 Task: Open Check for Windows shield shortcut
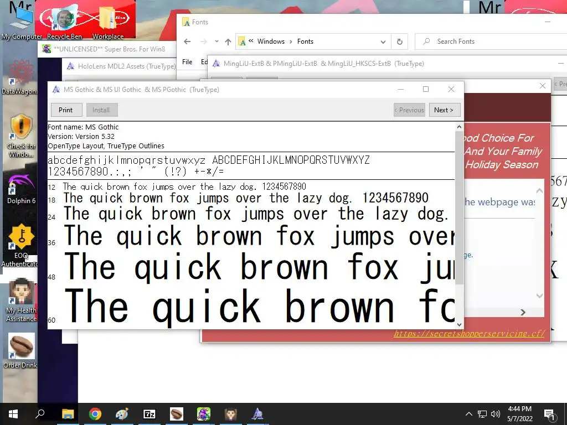21,135
